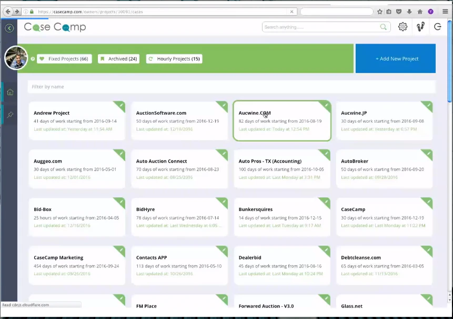
Task: Edit BidHyre via corner pencil icon
Action: click(x=224, y=202)
